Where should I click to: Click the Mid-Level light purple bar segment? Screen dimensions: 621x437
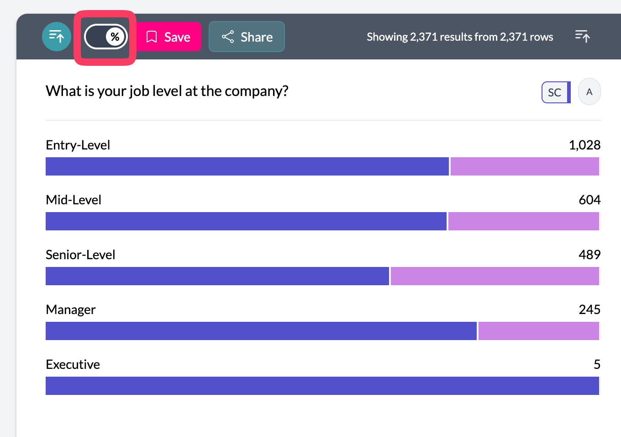[523, 221]
